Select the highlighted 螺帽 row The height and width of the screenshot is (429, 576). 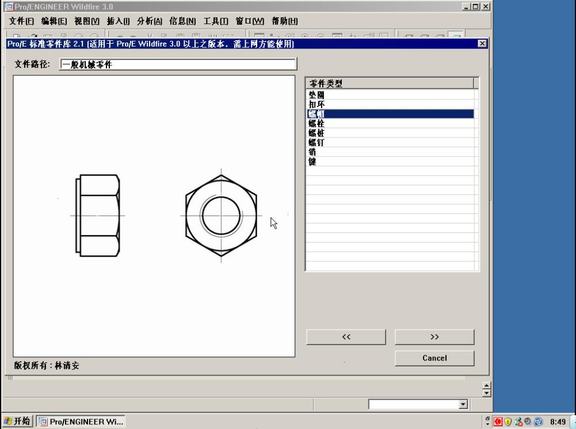click(x=391, y=114)
